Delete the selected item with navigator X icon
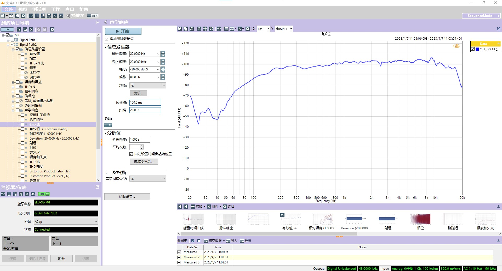 (31, 29)
